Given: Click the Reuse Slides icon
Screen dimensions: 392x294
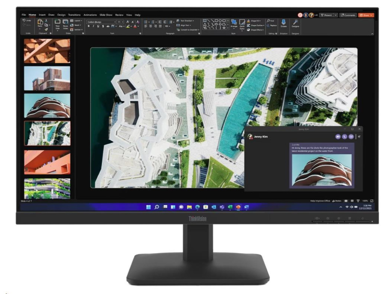Looking at the screenshot, I should pos(65,22).
